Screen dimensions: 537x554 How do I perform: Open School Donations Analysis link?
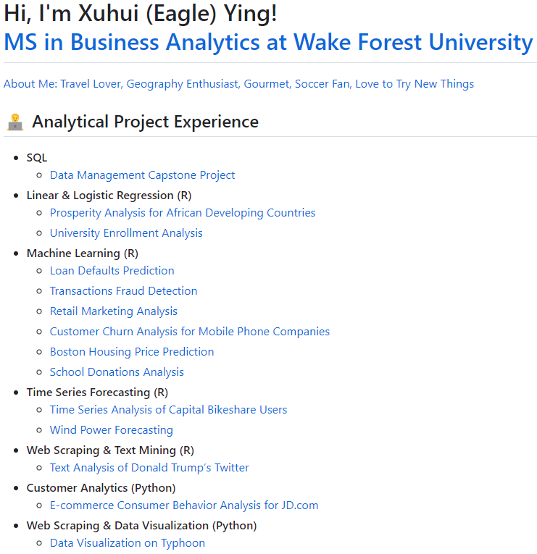[x=117, y=372]
